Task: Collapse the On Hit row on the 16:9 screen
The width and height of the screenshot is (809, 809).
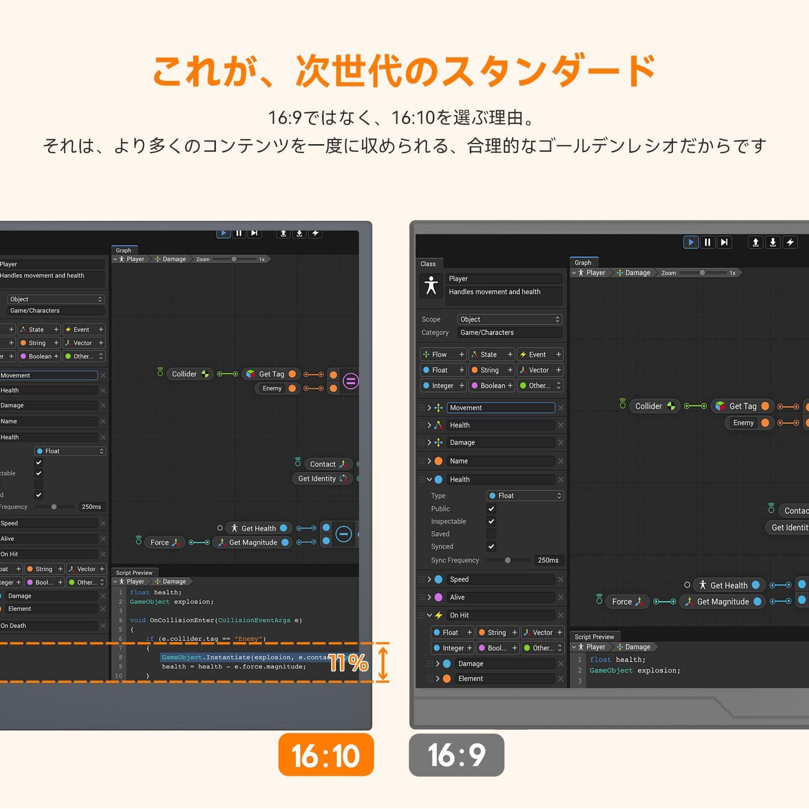Action: click(x=429, y=615)
